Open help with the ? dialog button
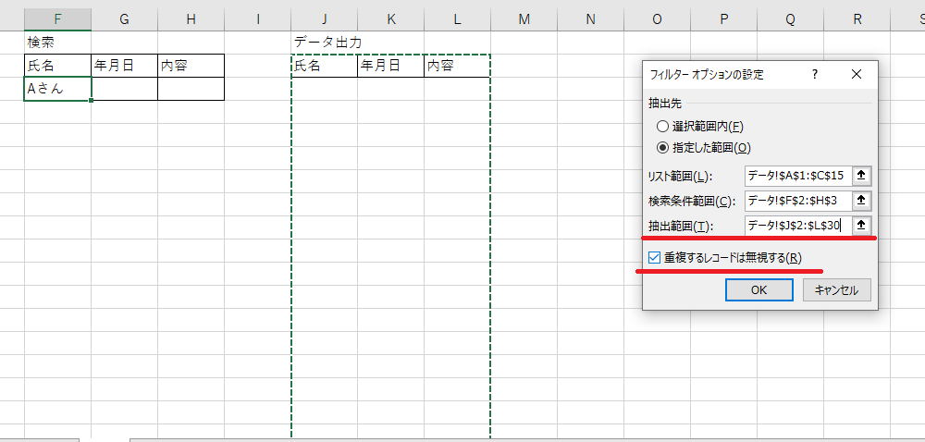Image resolution: width=925 pixels, height=442 pixels. [x=815, y=74]
